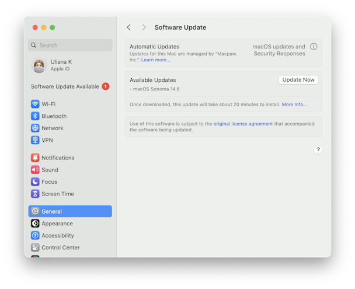Viewport: 355px width, 289px height.
Task: Click the Software Update title
Action: (180, 27)
